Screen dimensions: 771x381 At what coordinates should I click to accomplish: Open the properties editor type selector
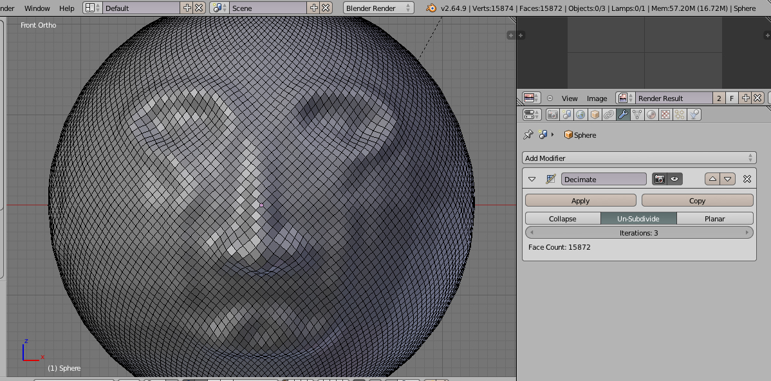(532, 115)
